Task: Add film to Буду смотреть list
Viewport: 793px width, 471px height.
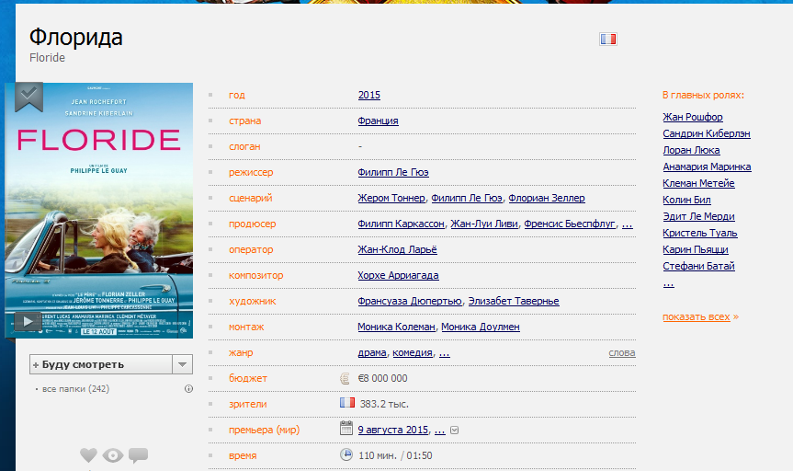Action: tap(101, 364)
